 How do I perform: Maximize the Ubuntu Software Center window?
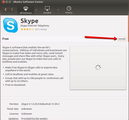click(x=10, y=2)
